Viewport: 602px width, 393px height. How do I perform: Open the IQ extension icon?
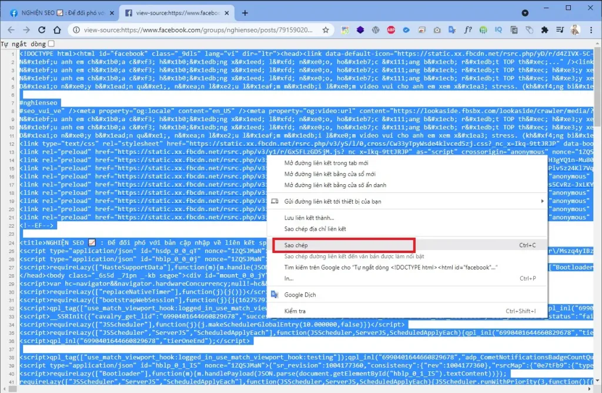tap(499, 29)
